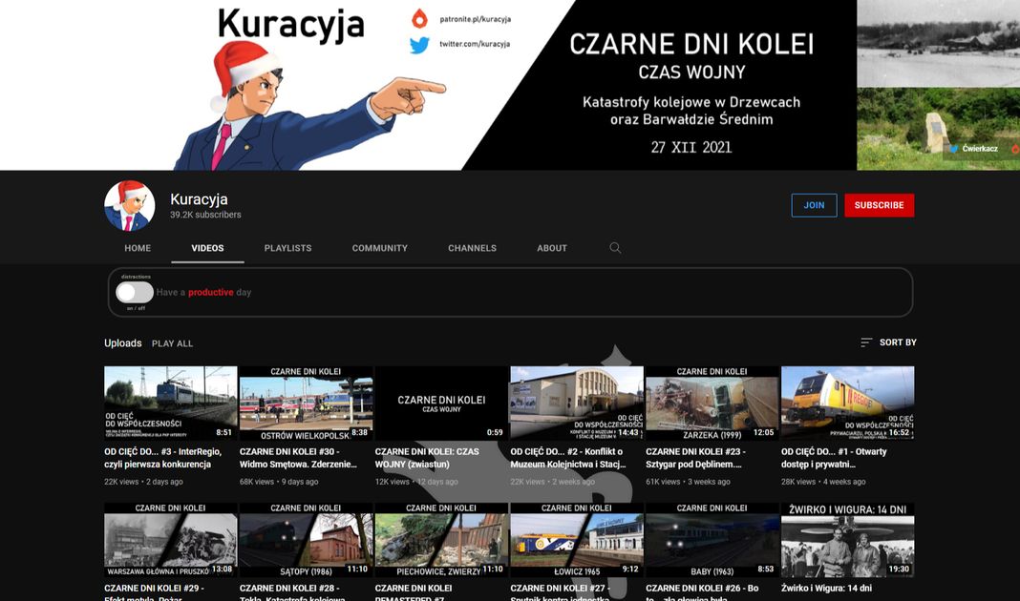Play the Żwirko i Wigura video thumbnail

click(847, 540)
